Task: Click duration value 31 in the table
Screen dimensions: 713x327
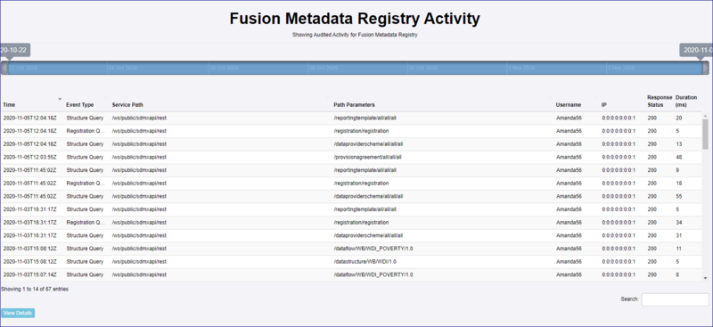Action: 678,235
